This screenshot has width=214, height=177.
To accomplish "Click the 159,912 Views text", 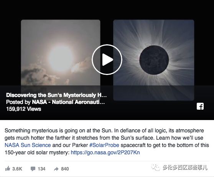I will [24, 109].
